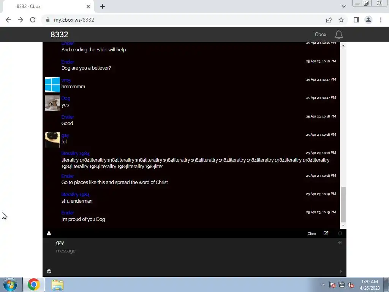Click the volume speaker tray icon
This screenshot has height=292, width=389.
tap(351, 285)
